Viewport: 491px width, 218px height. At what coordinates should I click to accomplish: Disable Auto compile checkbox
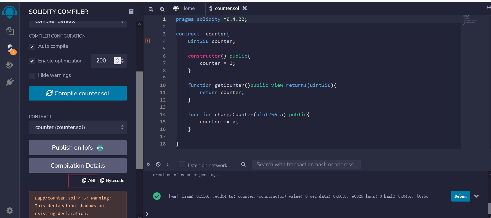[x=32, y=47]
